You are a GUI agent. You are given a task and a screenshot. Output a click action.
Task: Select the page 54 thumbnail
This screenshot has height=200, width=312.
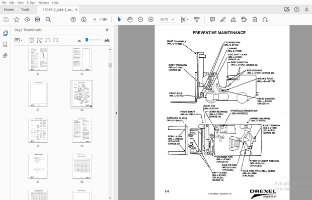[82, 94]
